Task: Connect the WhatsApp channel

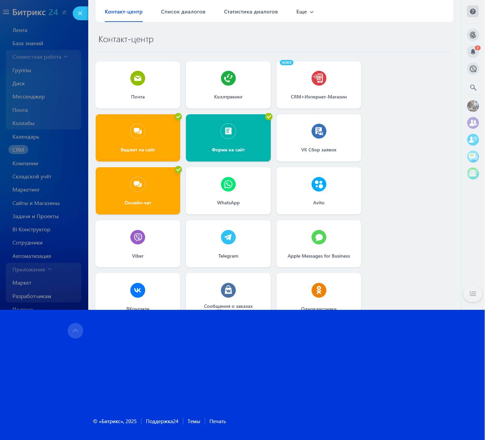Action: (x=228, y=191)
